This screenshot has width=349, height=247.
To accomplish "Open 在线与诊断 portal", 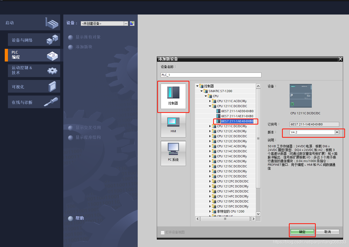I will [x=34, y=102].
